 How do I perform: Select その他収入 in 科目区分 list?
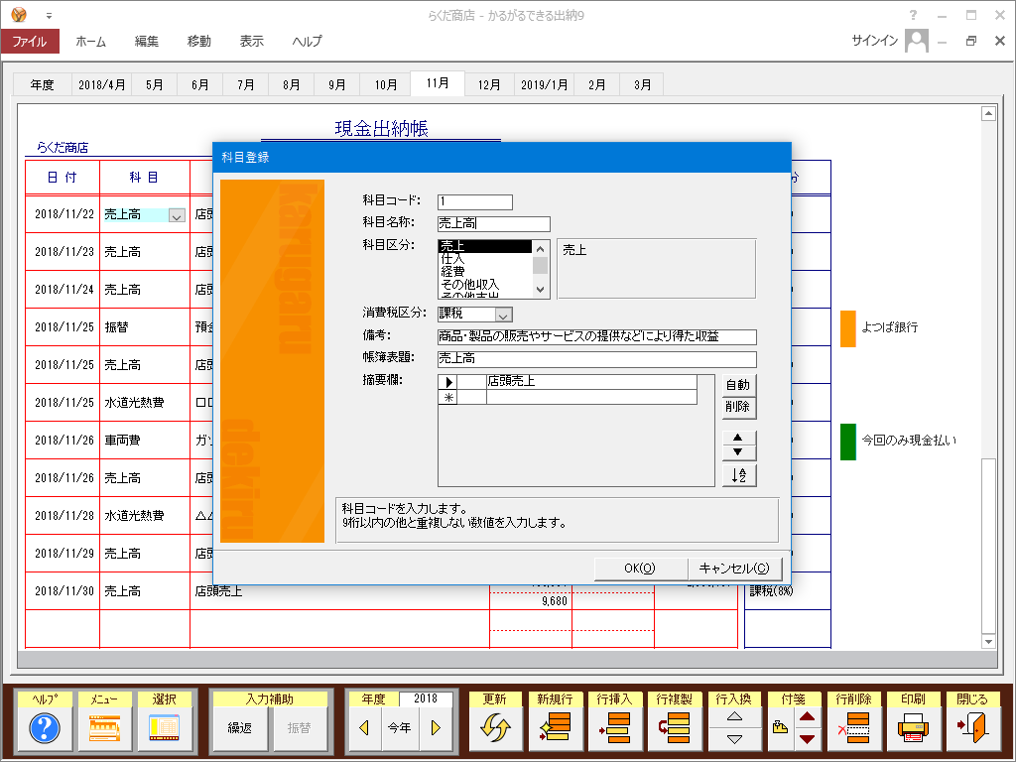pyautogui.click(x=484, y=285)
